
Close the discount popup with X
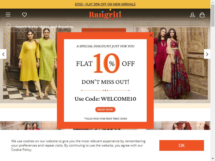point(151,35)
